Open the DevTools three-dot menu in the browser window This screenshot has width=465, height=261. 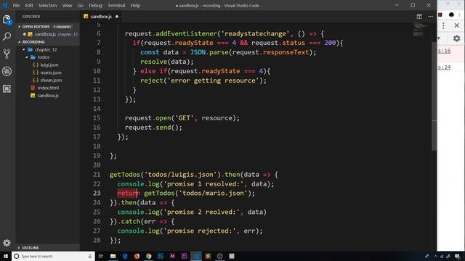[x=443, y=25]
